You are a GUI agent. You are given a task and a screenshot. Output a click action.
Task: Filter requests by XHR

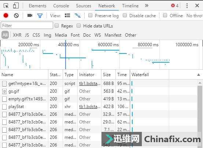(17, 35)
